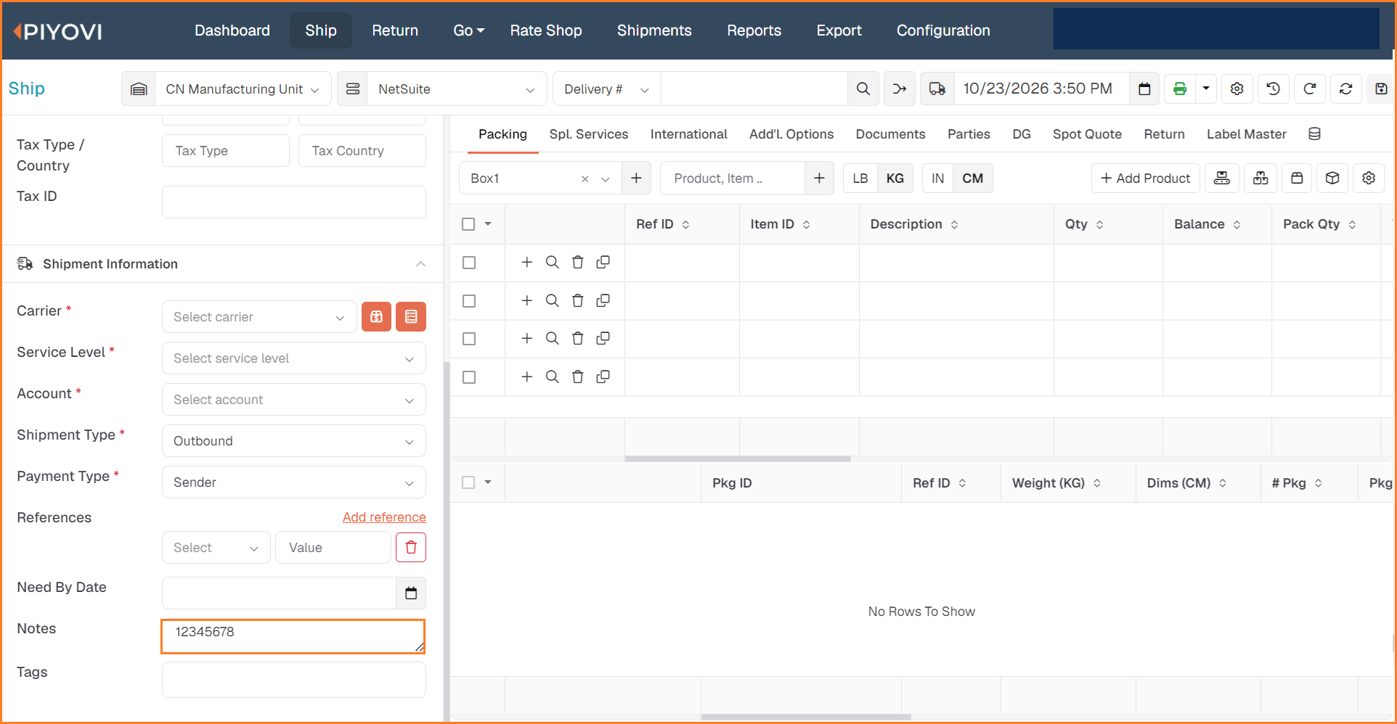The height and width of the screenshot is (724, 1397).
Task: Tick the product table header checkbox
Action: (468, 224)
